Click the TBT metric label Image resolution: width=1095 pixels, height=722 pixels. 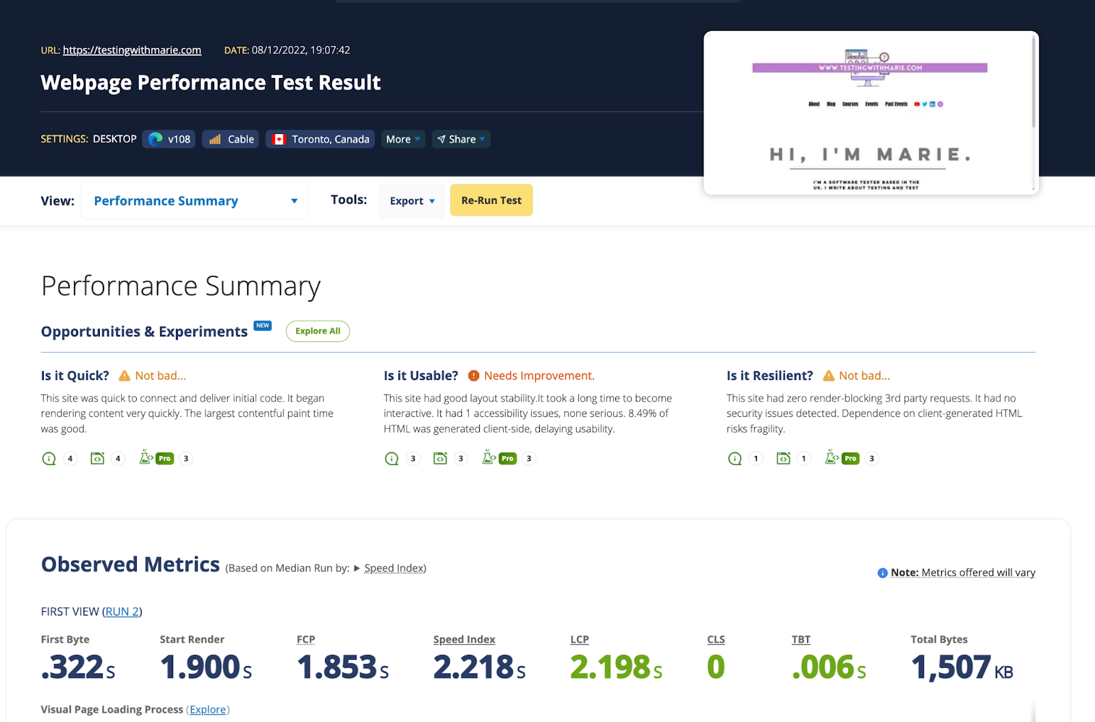click(x=801, y=639)
